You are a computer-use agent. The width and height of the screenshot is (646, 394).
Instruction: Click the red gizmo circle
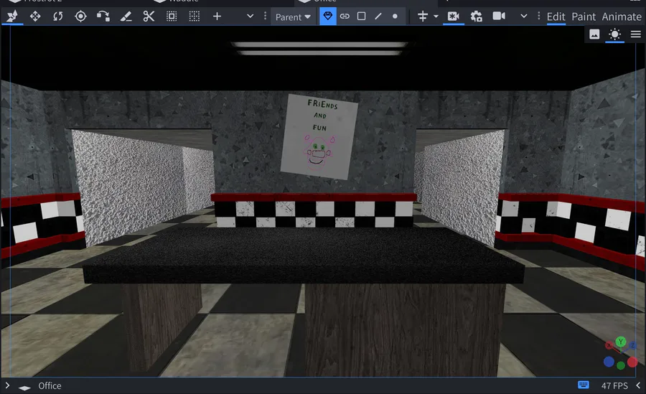632,362
